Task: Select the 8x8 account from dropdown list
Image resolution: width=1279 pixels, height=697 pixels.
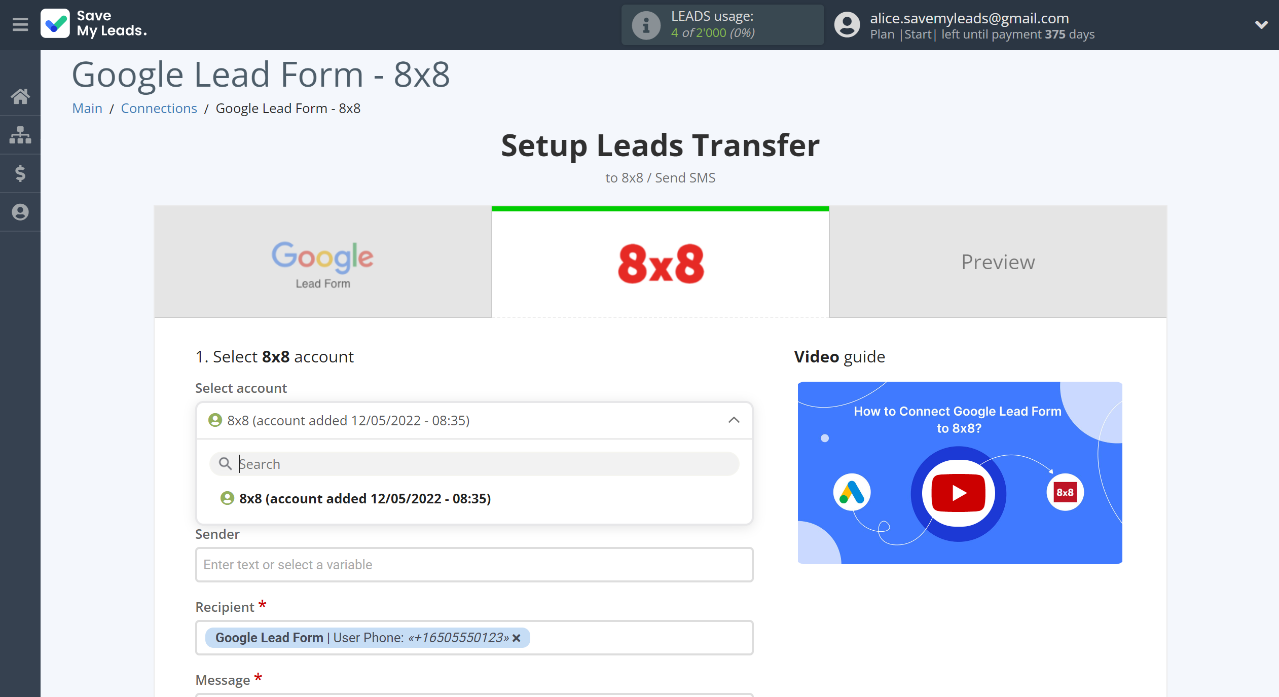Action: pos(364,498)
